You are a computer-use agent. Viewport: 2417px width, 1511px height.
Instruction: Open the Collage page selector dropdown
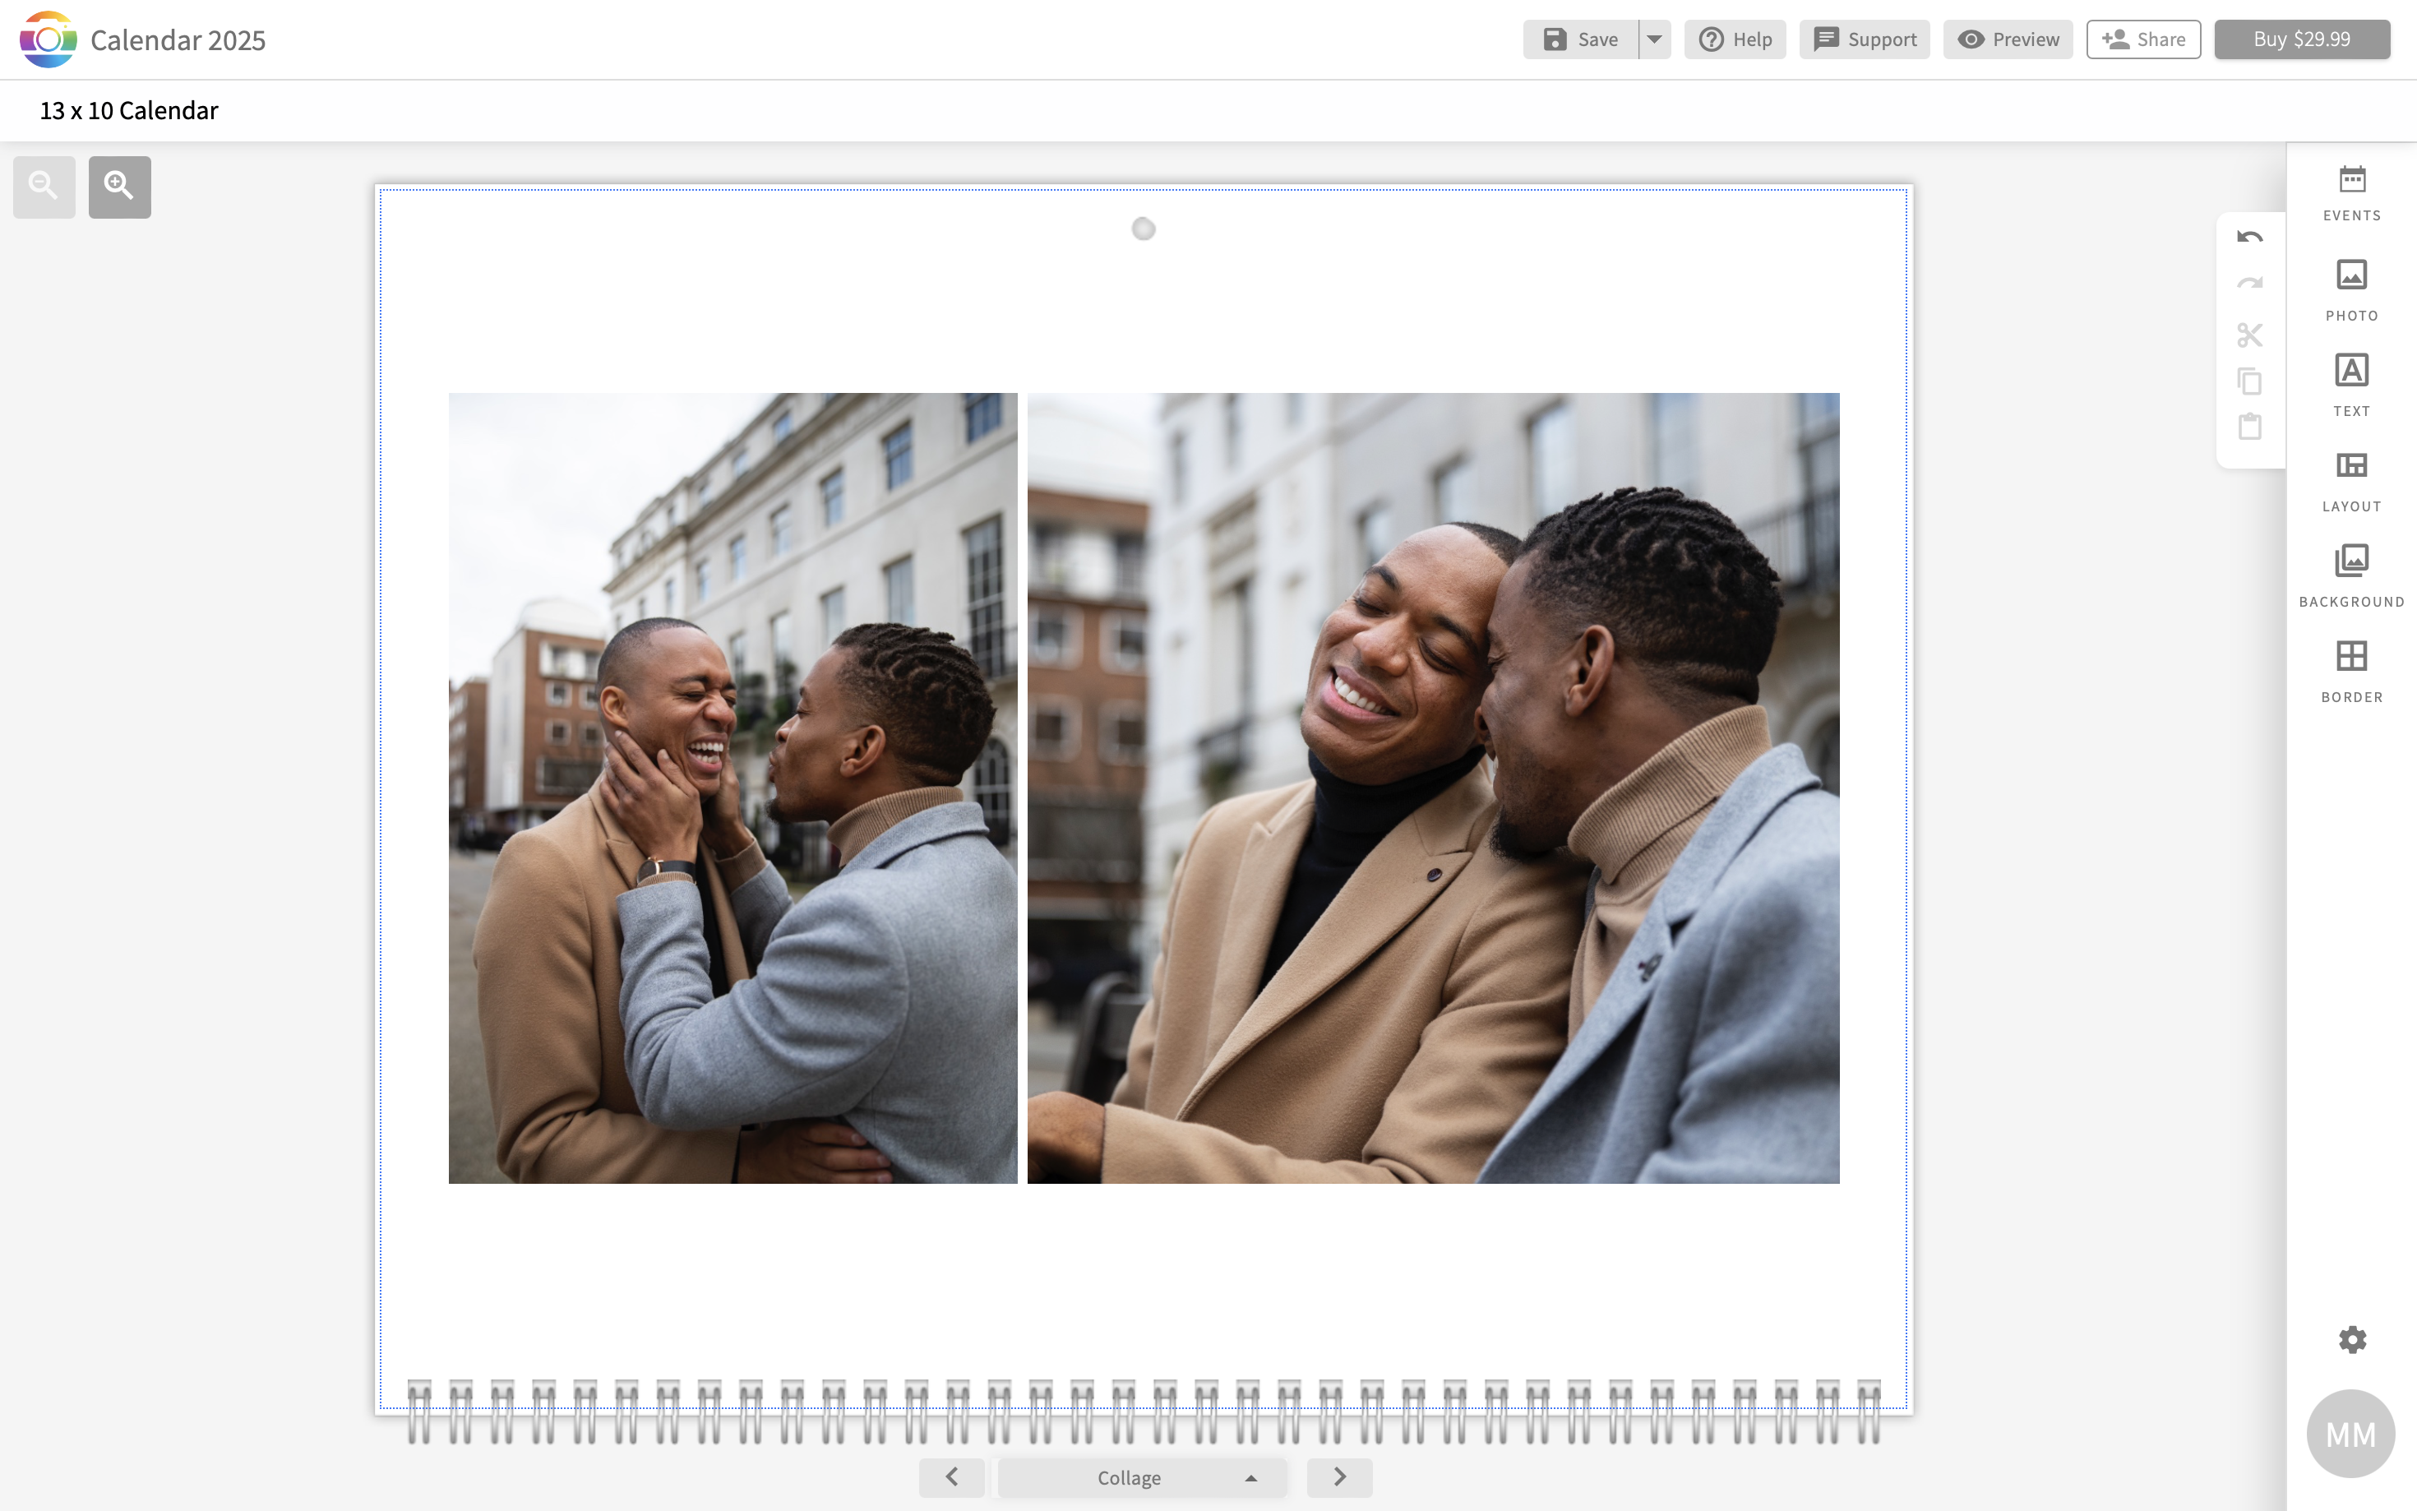pyautogui.click(x=1142, y=1477)
